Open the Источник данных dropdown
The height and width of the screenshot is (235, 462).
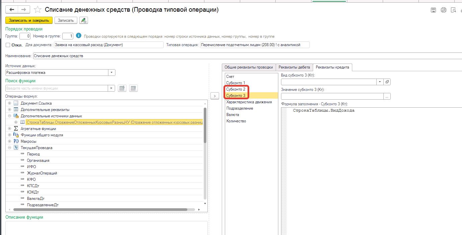112,73
